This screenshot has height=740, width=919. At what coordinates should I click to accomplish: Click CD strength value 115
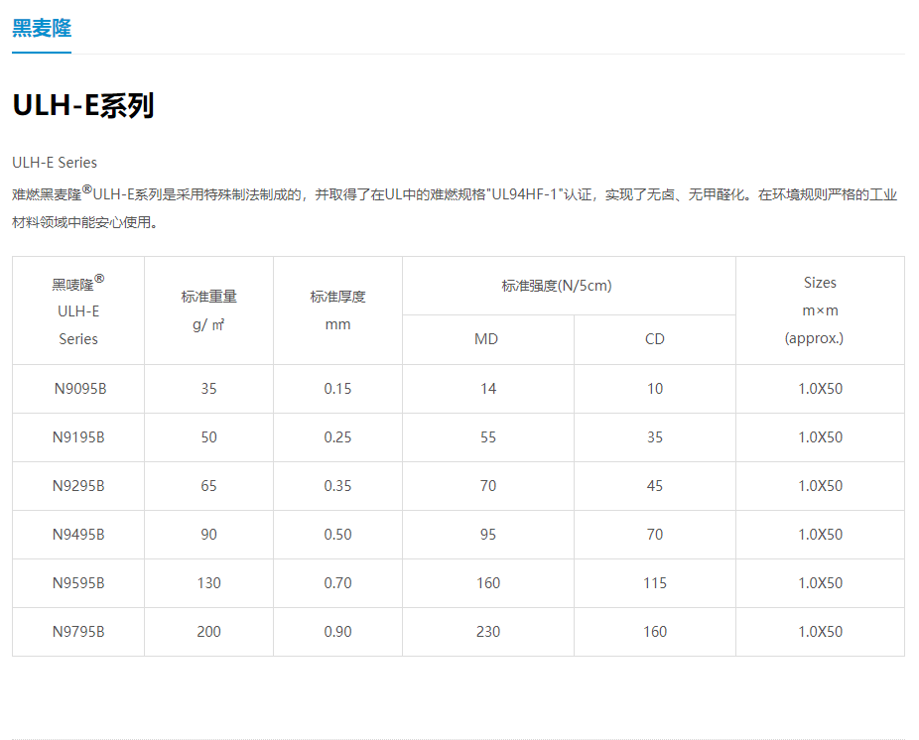coord(655,583)
